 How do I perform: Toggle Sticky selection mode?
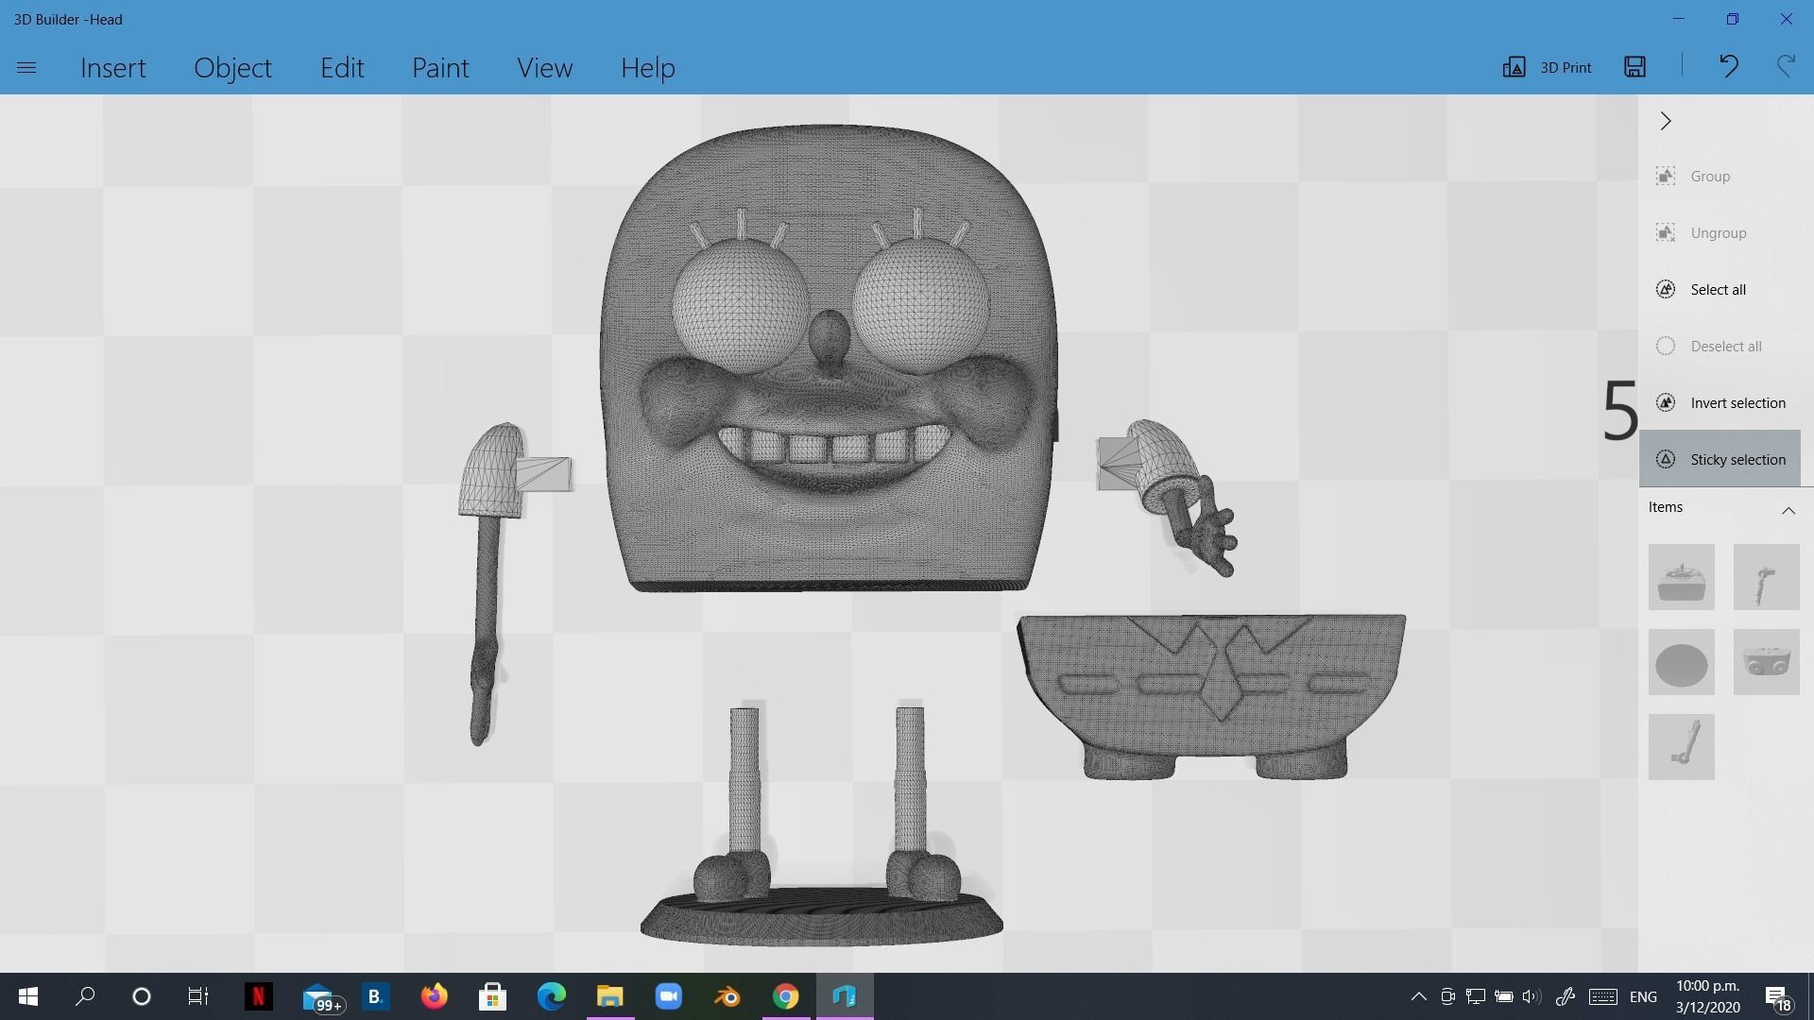click(1720, 459)
